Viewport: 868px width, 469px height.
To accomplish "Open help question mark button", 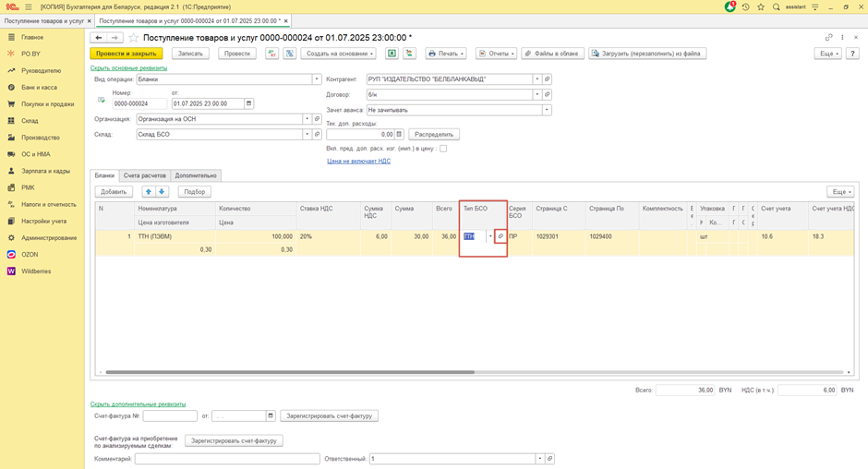I will click(852, 54).
